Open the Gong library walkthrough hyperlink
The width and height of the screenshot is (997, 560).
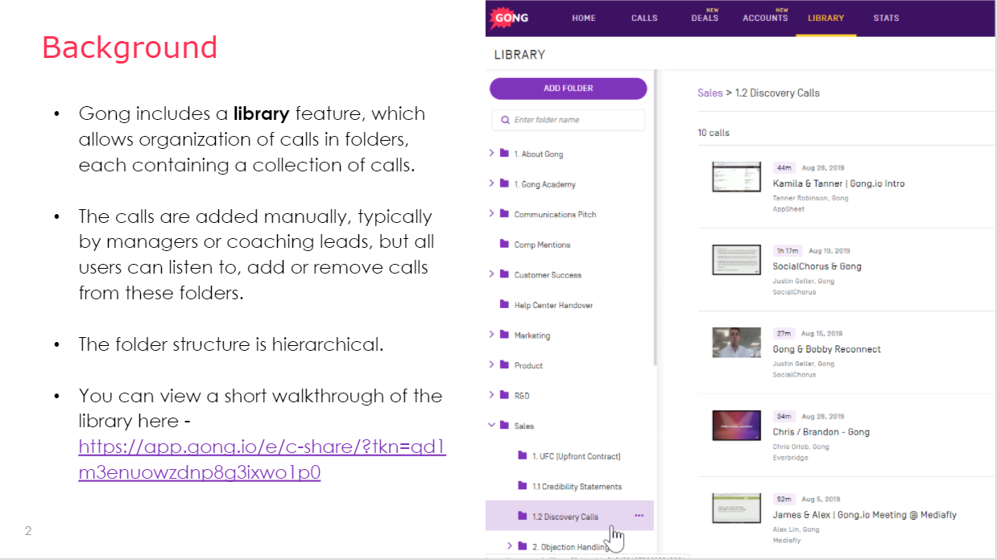click(x=262, y=459)
